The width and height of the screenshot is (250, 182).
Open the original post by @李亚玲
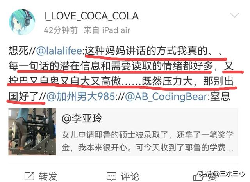click(x=82, y=118)
